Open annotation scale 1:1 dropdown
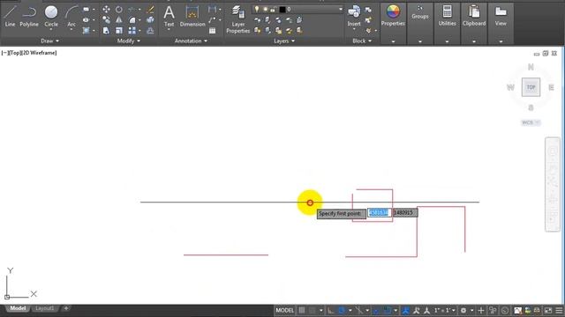 click(445, 310)
